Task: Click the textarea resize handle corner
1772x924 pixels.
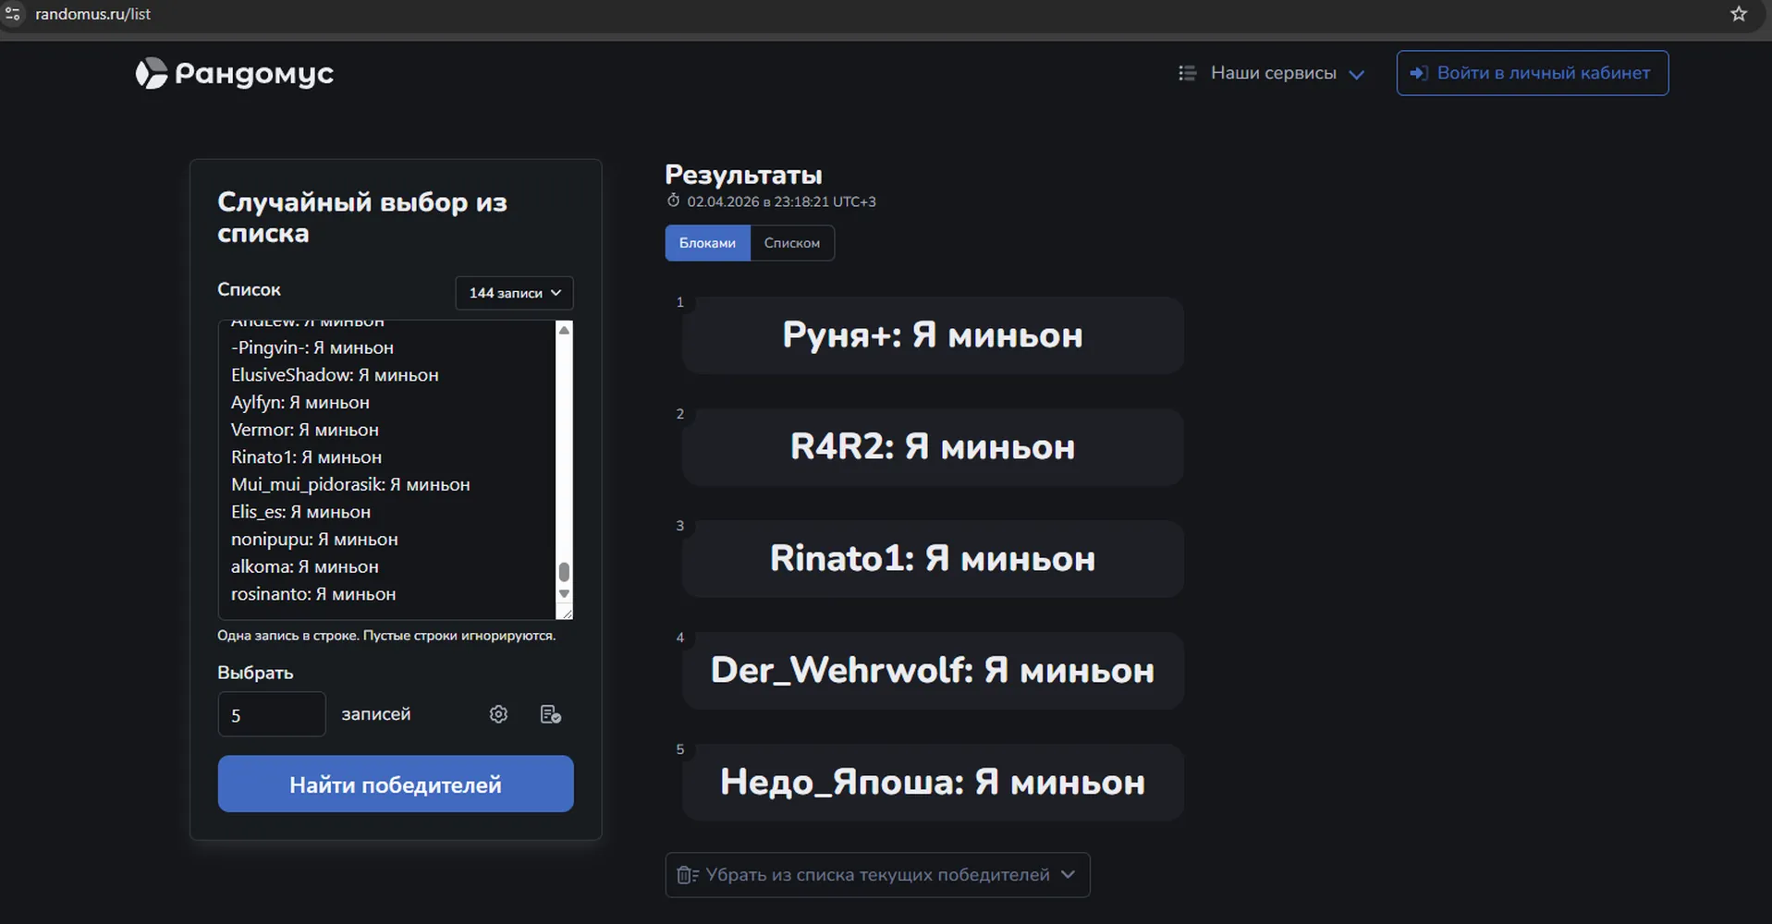Action: 566,612
